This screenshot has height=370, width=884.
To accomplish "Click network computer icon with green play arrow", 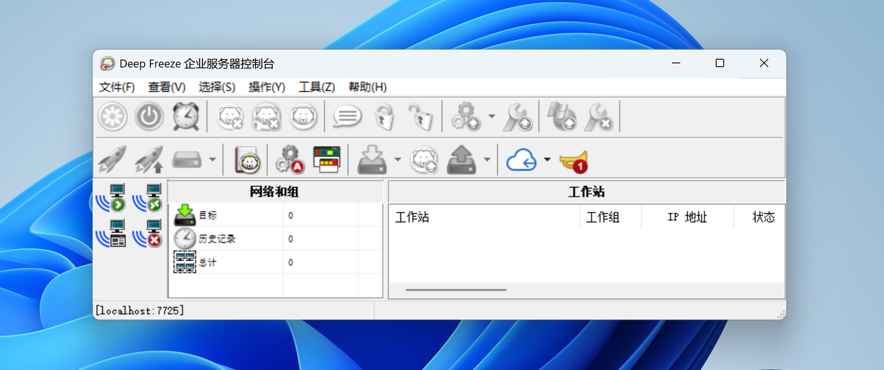I will [x=111, y=197].
